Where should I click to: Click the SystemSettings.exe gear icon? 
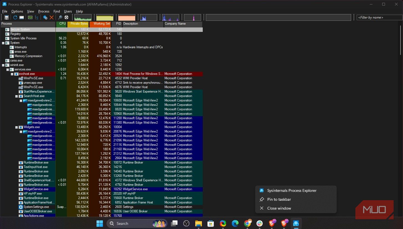[21, 207]
